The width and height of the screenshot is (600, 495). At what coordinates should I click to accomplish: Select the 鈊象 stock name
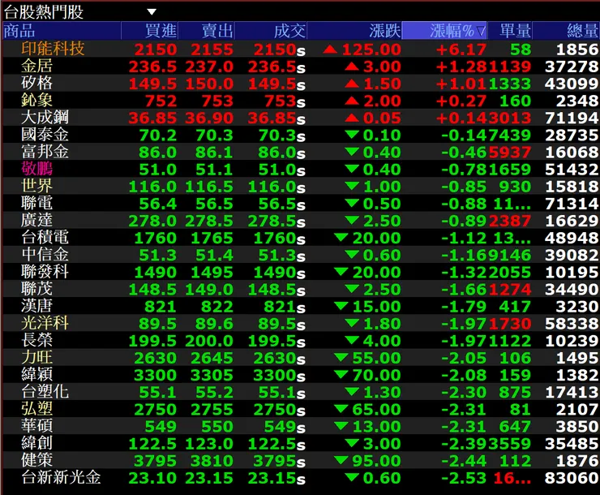[x=36, y=101]
